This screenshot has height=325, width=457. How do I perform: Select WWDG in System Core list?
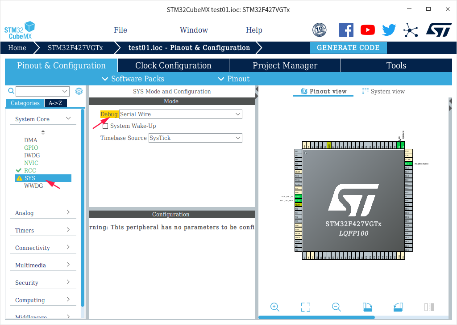click(x=33, y=186)
